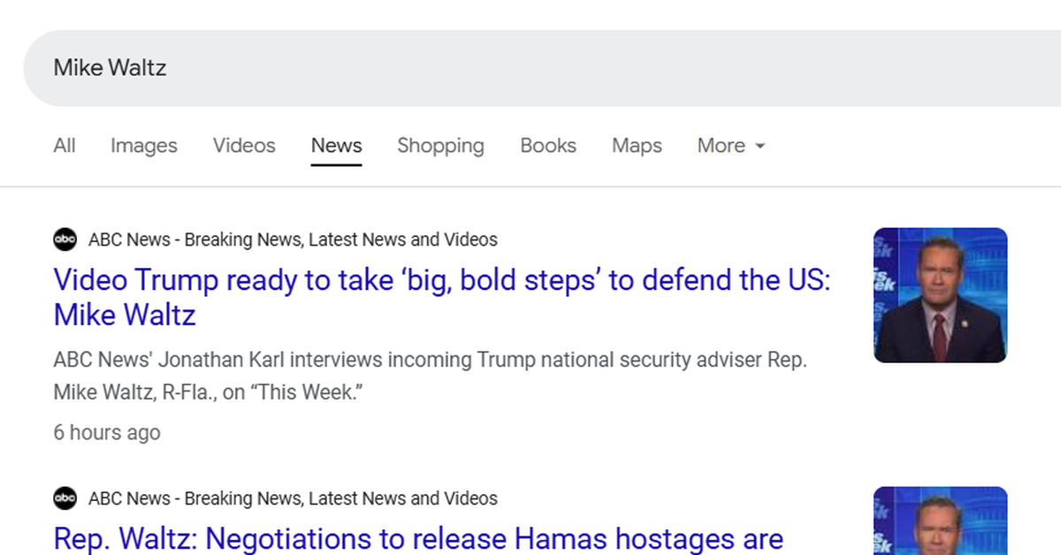Open the Books search tab
1061x555 pixels.
click(548, 146)
